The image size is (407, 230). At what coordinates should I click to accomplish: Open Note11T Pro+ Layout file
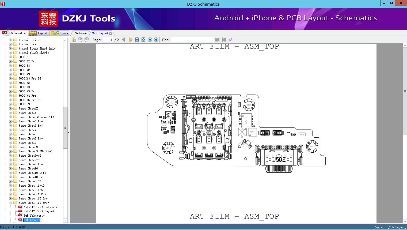[39, 211]
